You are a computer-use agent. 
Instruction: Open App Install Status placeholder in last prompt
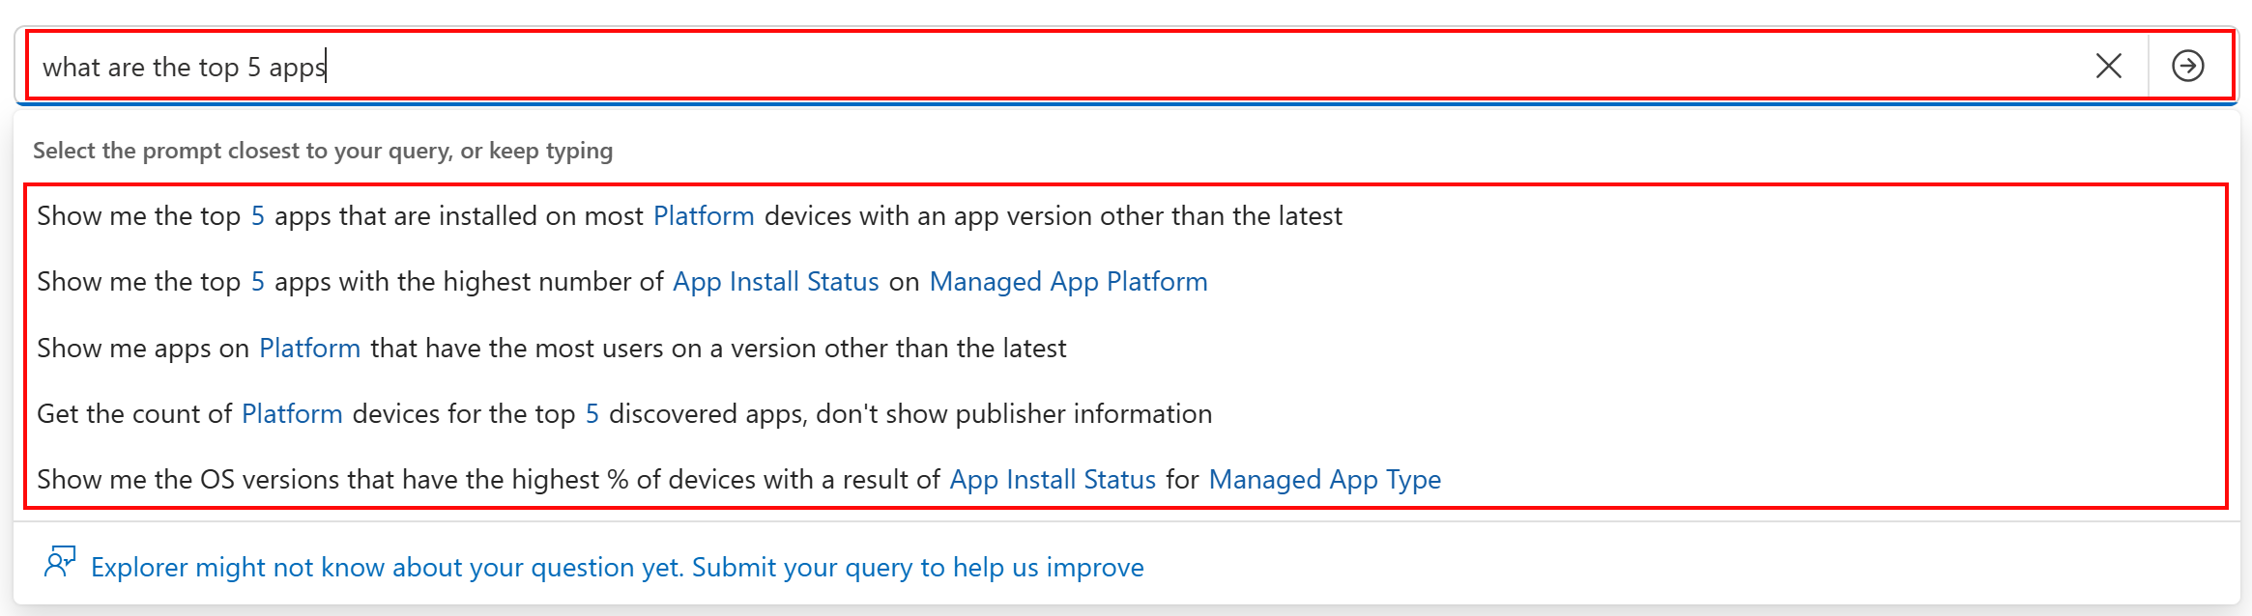[x=1053, y=479]
